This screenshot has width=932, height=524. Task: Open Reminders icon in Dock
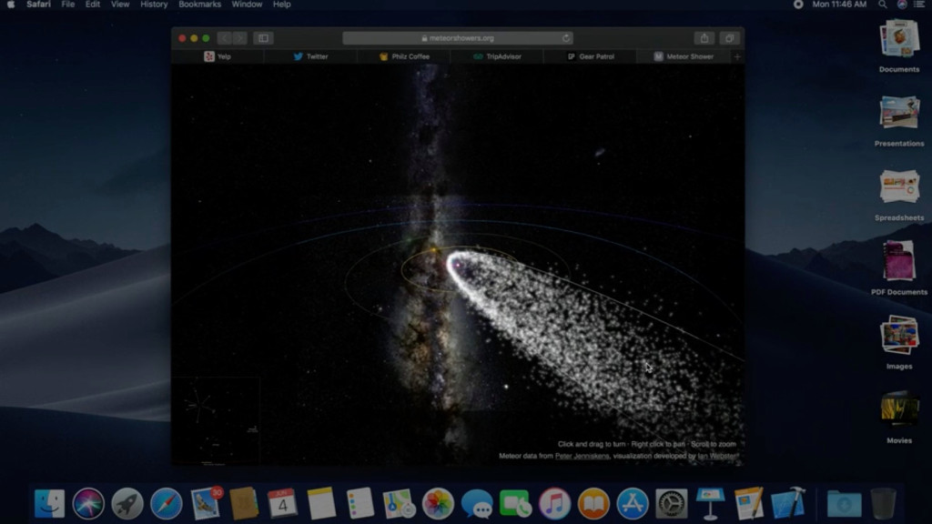pyautogui.click(x=360, y=503)
